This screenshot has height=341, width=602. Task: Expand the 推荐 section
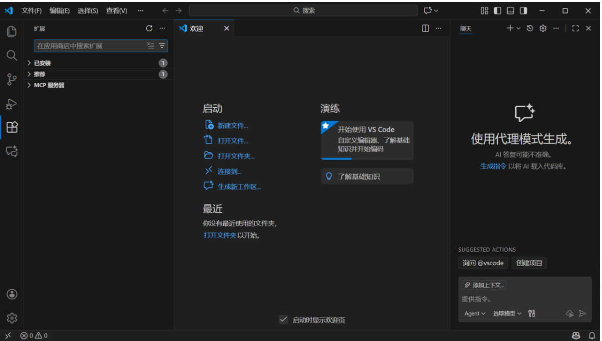click(99, 74)
